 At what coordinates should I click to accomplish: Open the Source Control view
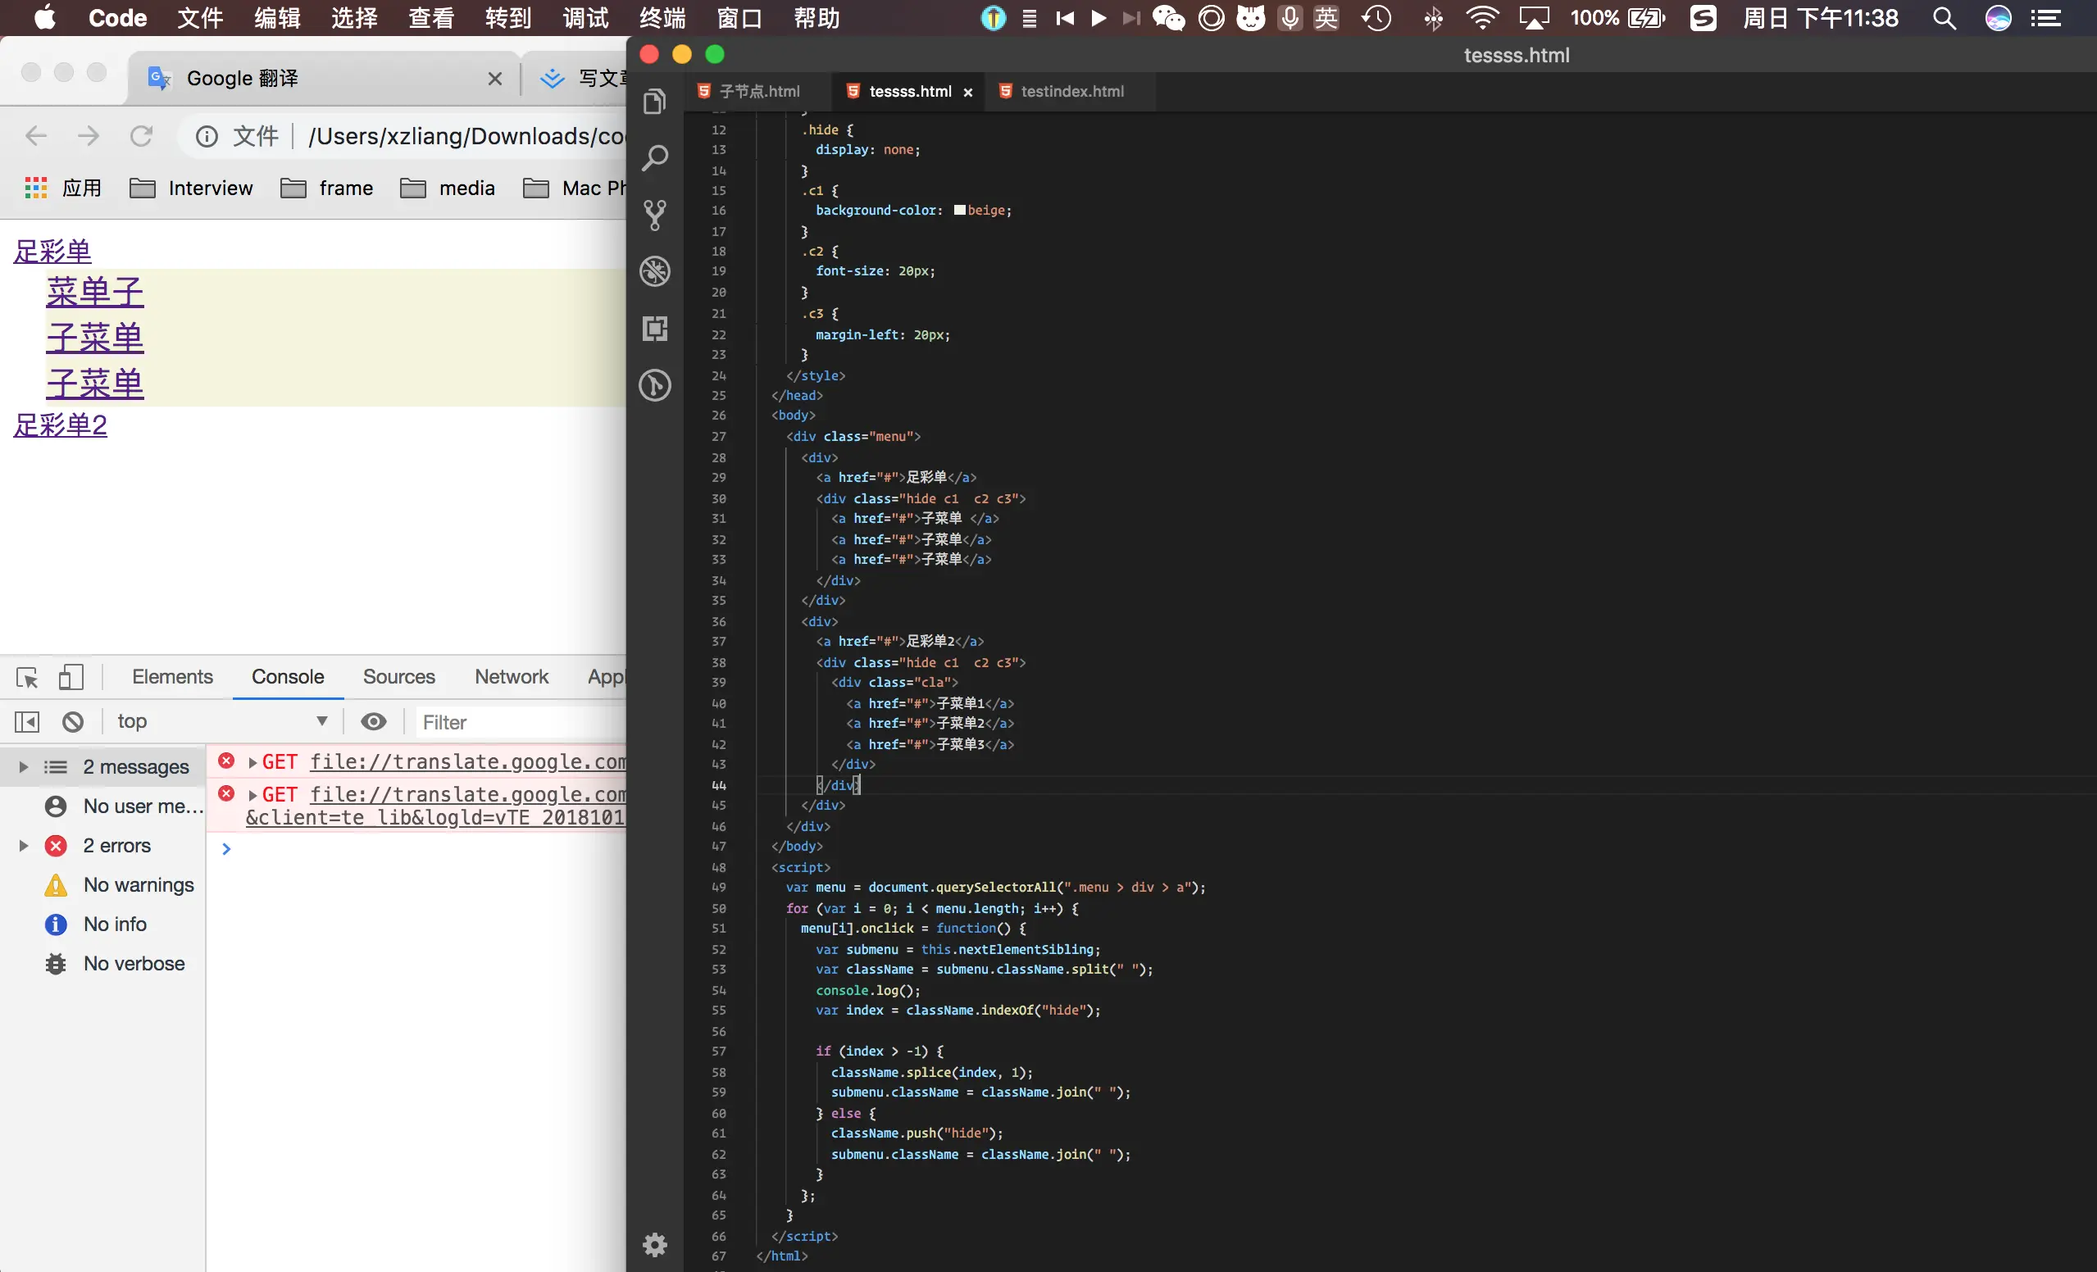654,216
